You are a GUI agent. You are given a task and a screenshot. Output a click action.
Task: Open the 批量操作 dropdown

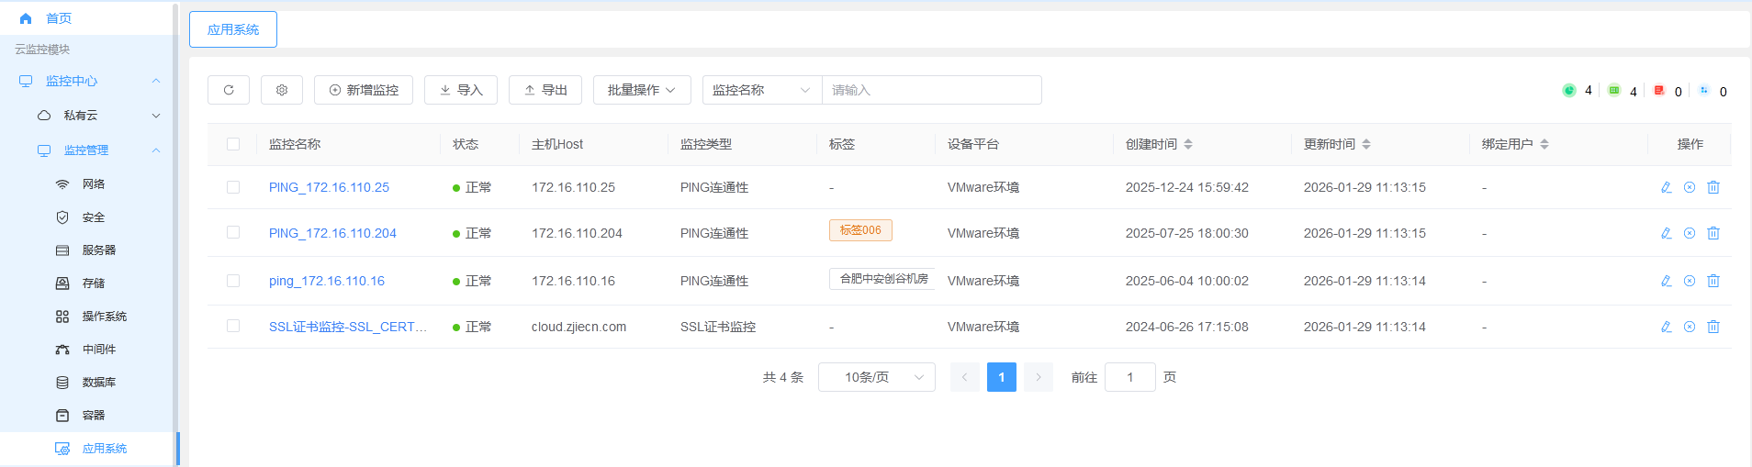(x=642, y=90)
